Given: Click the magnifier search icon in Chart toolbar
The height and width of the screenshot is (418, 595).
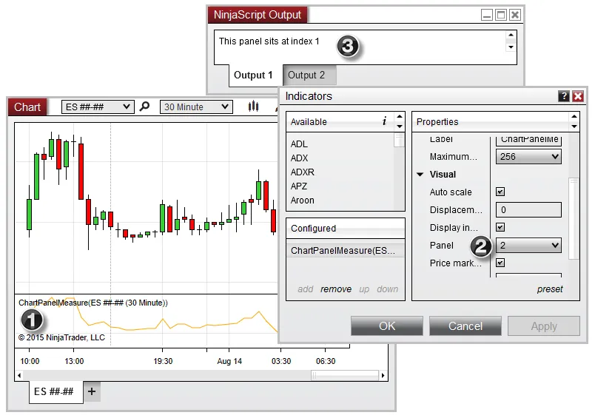Looking at the screenshot, I should point(144,107).
